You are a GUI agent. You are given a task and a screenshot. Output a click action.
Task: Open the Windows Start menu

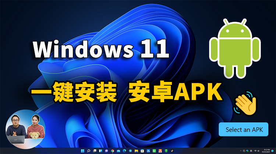point(82,151)
